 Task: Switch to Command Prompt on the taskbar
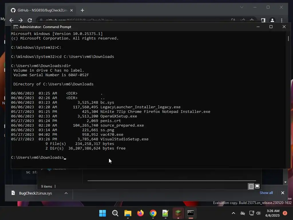(191, 213)
